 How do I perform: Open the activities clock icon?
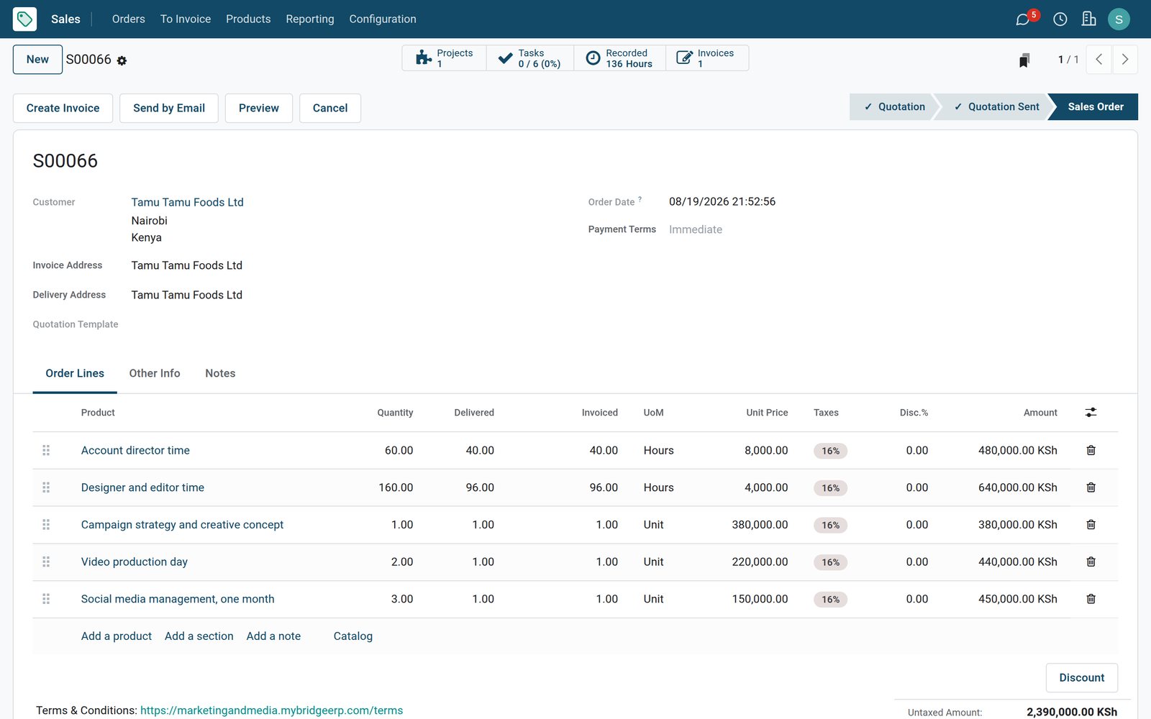[x=1060, y=19]
